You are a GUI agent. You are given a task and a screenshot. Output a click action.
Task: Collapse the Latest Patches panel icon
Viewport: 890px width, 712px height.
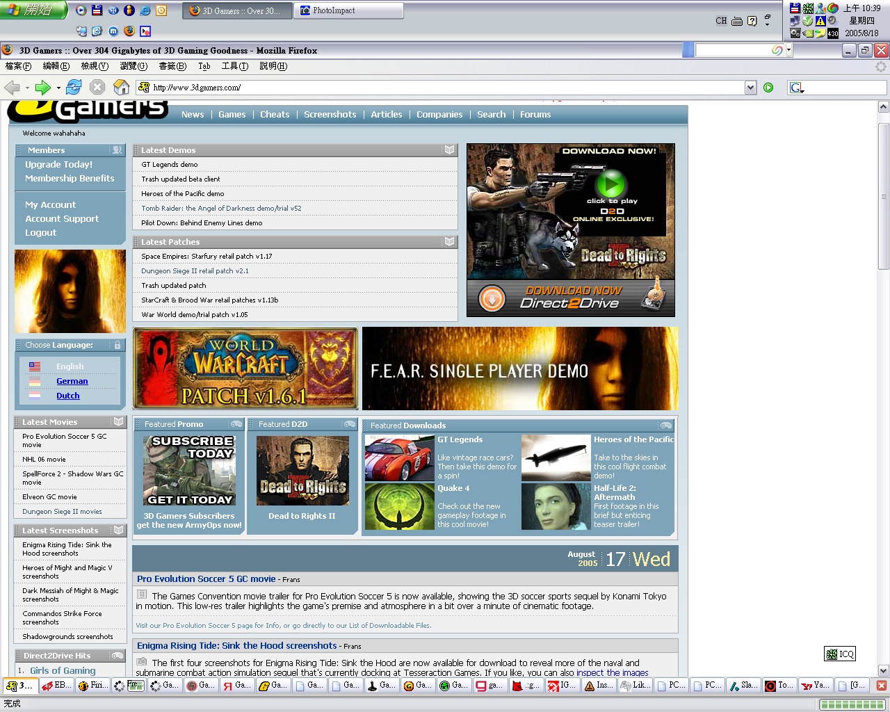click(x=449, y=241)
